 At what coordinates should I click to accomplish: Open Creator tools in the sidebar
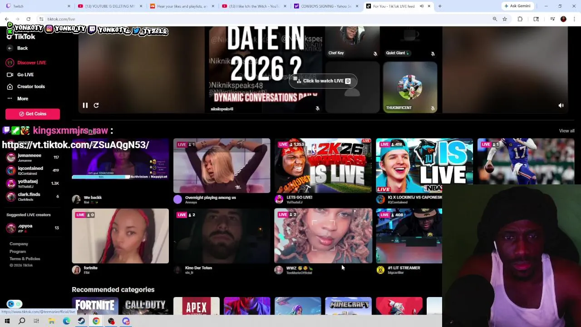pos(26,86)
